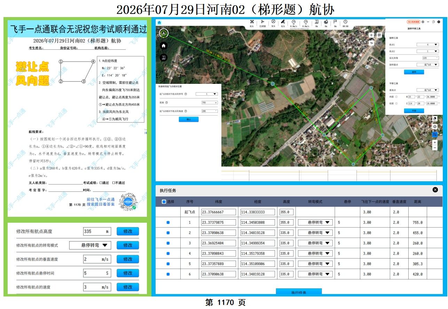Toggle the checkbox for waypoint row 4
This screenshot has width=448, height=309.
[168, 254]
